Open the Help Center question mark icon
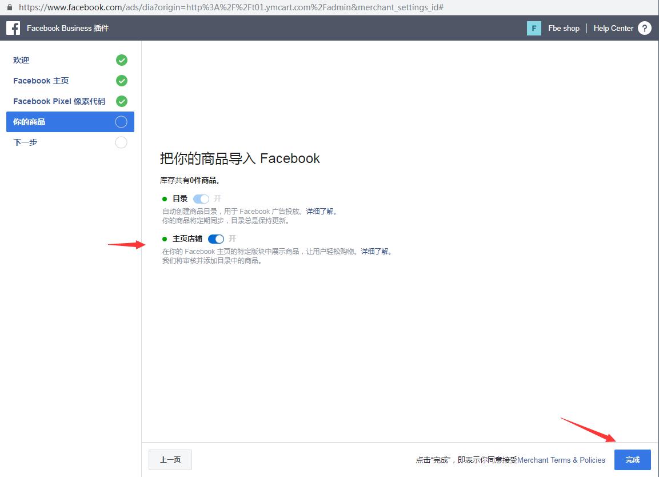The image size is (659, 477). pyautogui.click(x=644, y=28)
